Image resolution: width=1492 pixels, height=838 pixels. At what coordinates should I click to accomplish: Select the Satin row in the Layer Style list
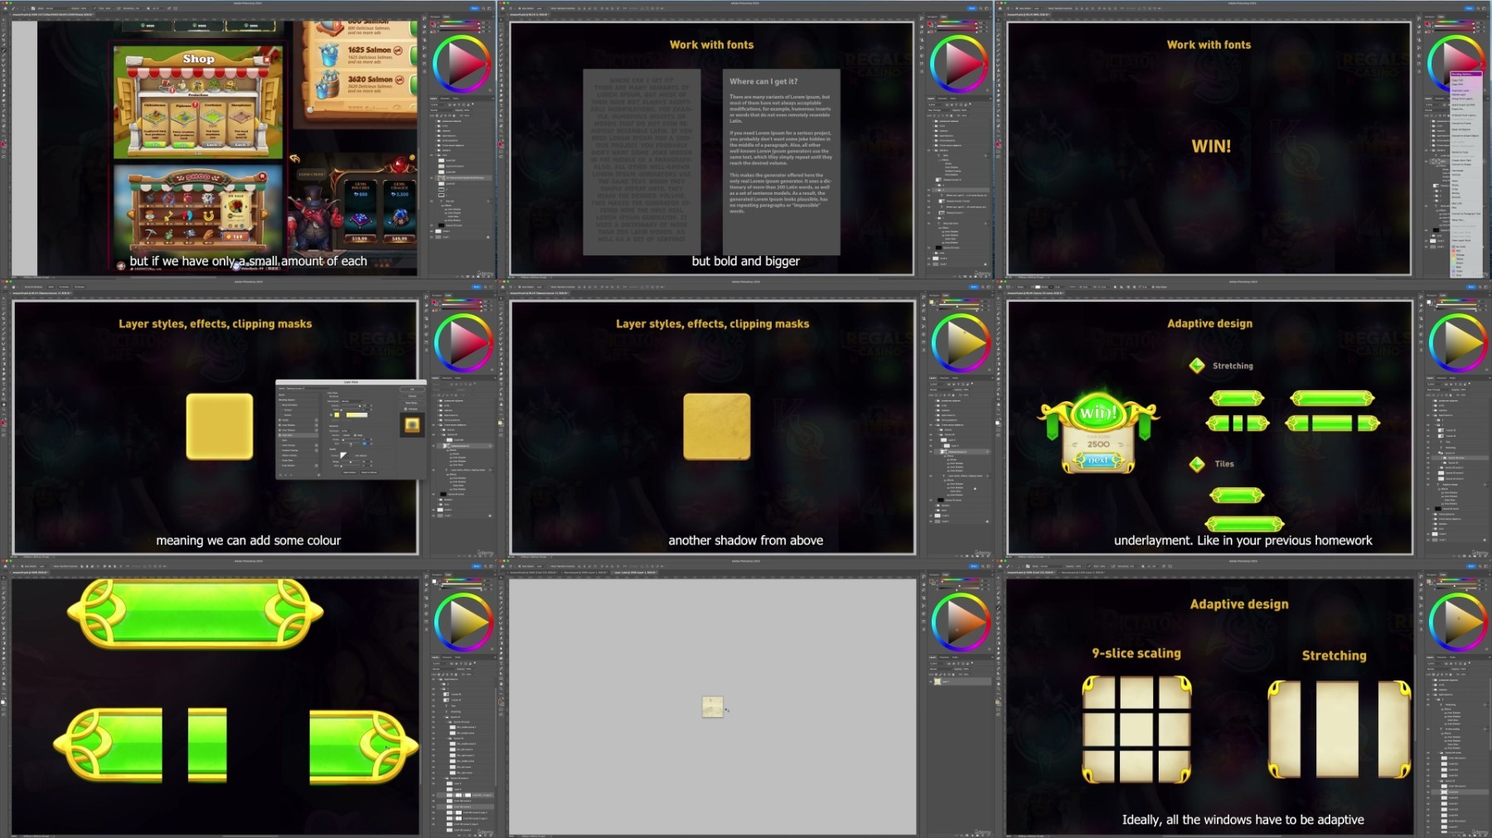pyautogui.click(x=298, y=440)
